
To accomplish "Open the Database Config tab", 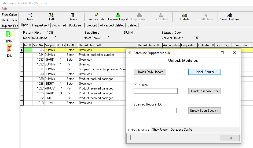I will click(181, 130).
